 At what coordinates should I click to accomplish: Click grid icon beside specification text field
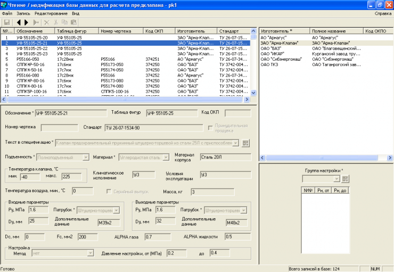245,143
